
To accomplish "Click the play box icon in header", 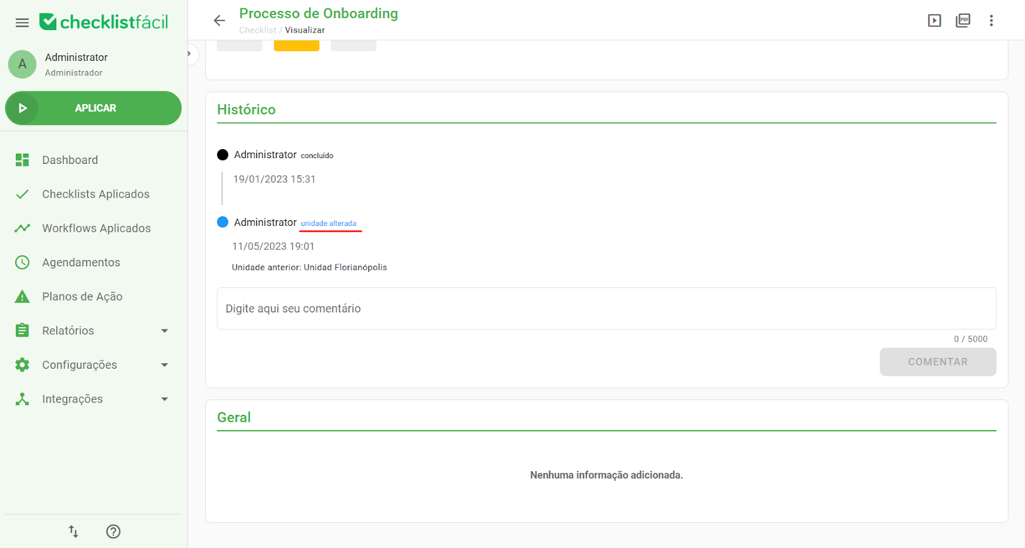I will [935, 20].
